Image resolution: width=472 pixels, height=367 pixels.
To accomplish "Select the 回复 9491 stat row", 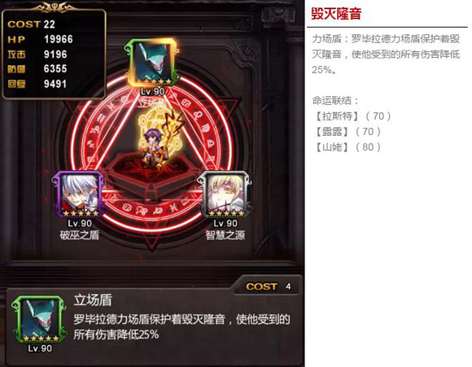I will click(37, 84).
